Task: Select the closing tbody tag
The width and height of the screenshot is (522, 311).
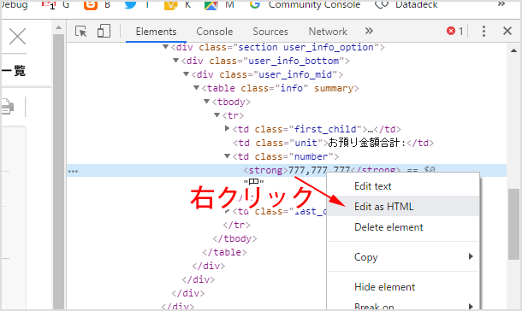Action: coord(234,238)
